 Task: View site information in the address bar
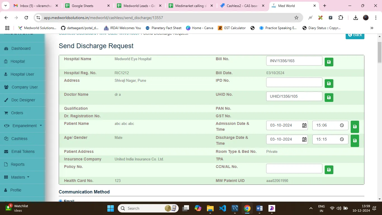38,18
